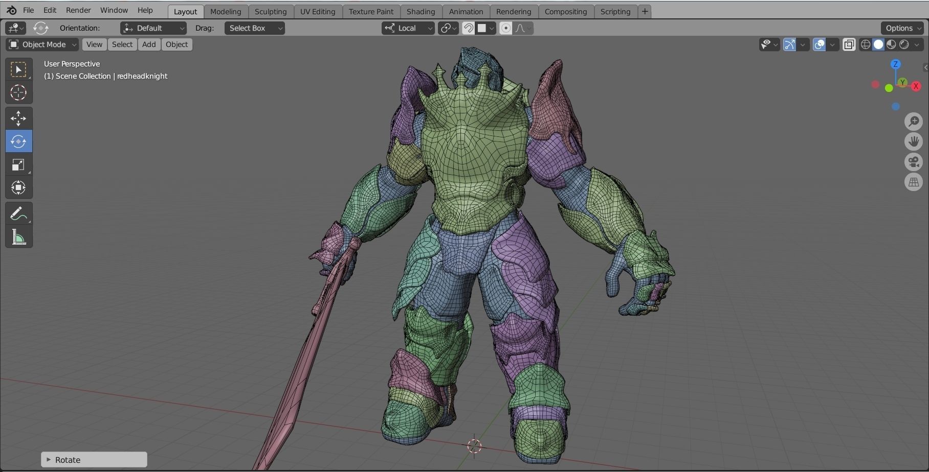Click the falloff curve selector next to proportional editing
The width and height of the screenshot is (929, 472).
520,28
